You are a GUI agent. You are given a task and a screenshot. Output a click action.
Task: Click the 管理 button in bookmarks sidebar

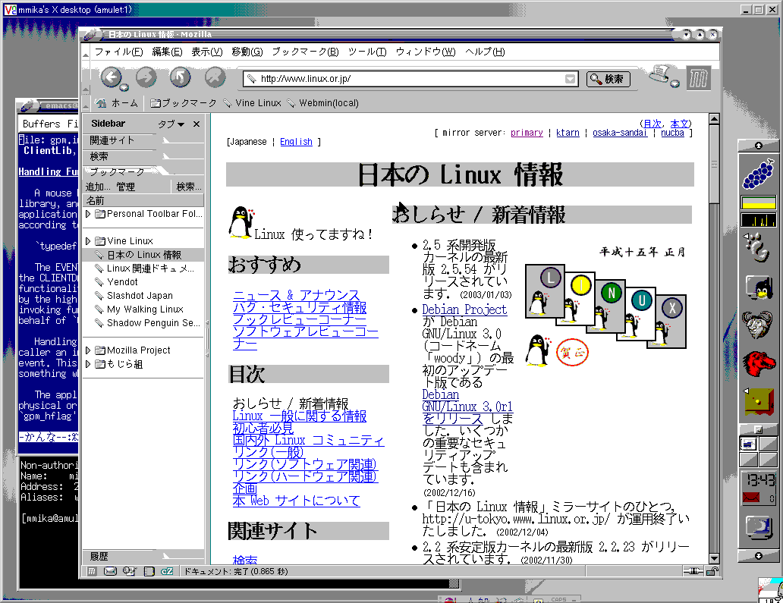(126, 187)
